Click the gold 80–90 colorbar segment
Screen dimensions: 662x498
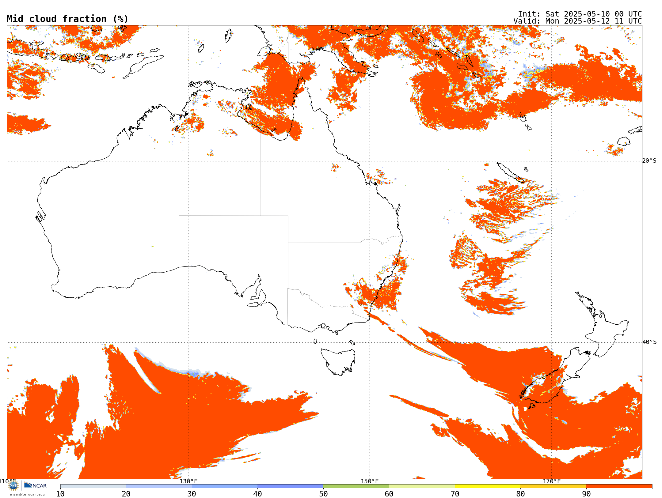coord(553,486)
